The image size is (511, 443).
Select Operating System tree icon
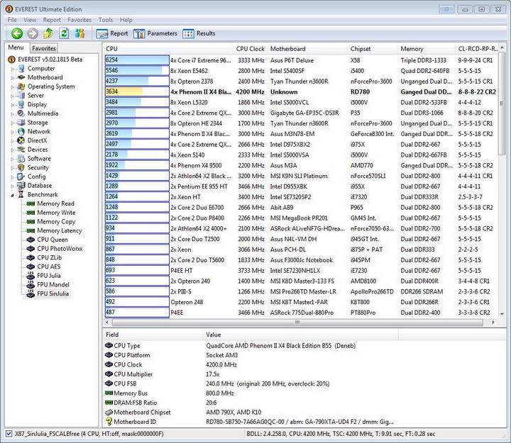tap(21, 86)
